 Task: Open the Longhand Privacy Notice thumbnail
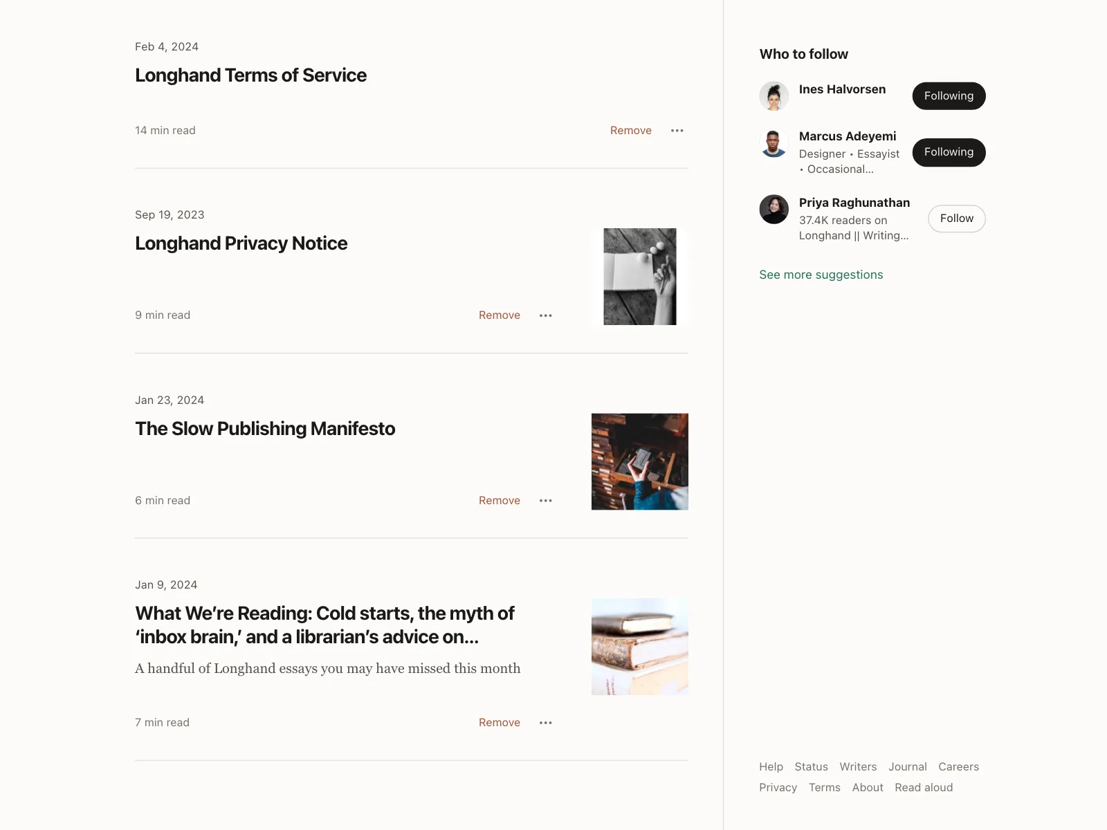pyautogui.click(x=639, y=277)
